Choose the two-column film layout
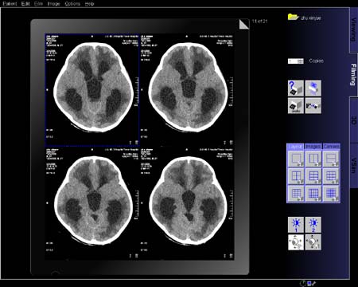The width and height of the screenshot is (358, 287). [x=313, y=159]
